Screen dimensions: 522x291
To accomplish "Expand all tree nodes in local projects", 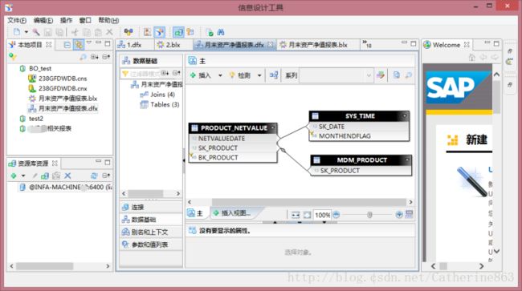I will [x=95, y=57].
